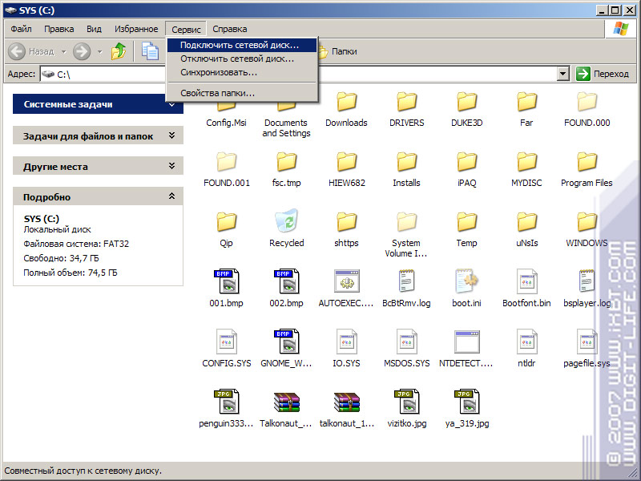This screenshot has height=481, width=641.
Task: Select the Program Files folder
Action: coord(587,162)
